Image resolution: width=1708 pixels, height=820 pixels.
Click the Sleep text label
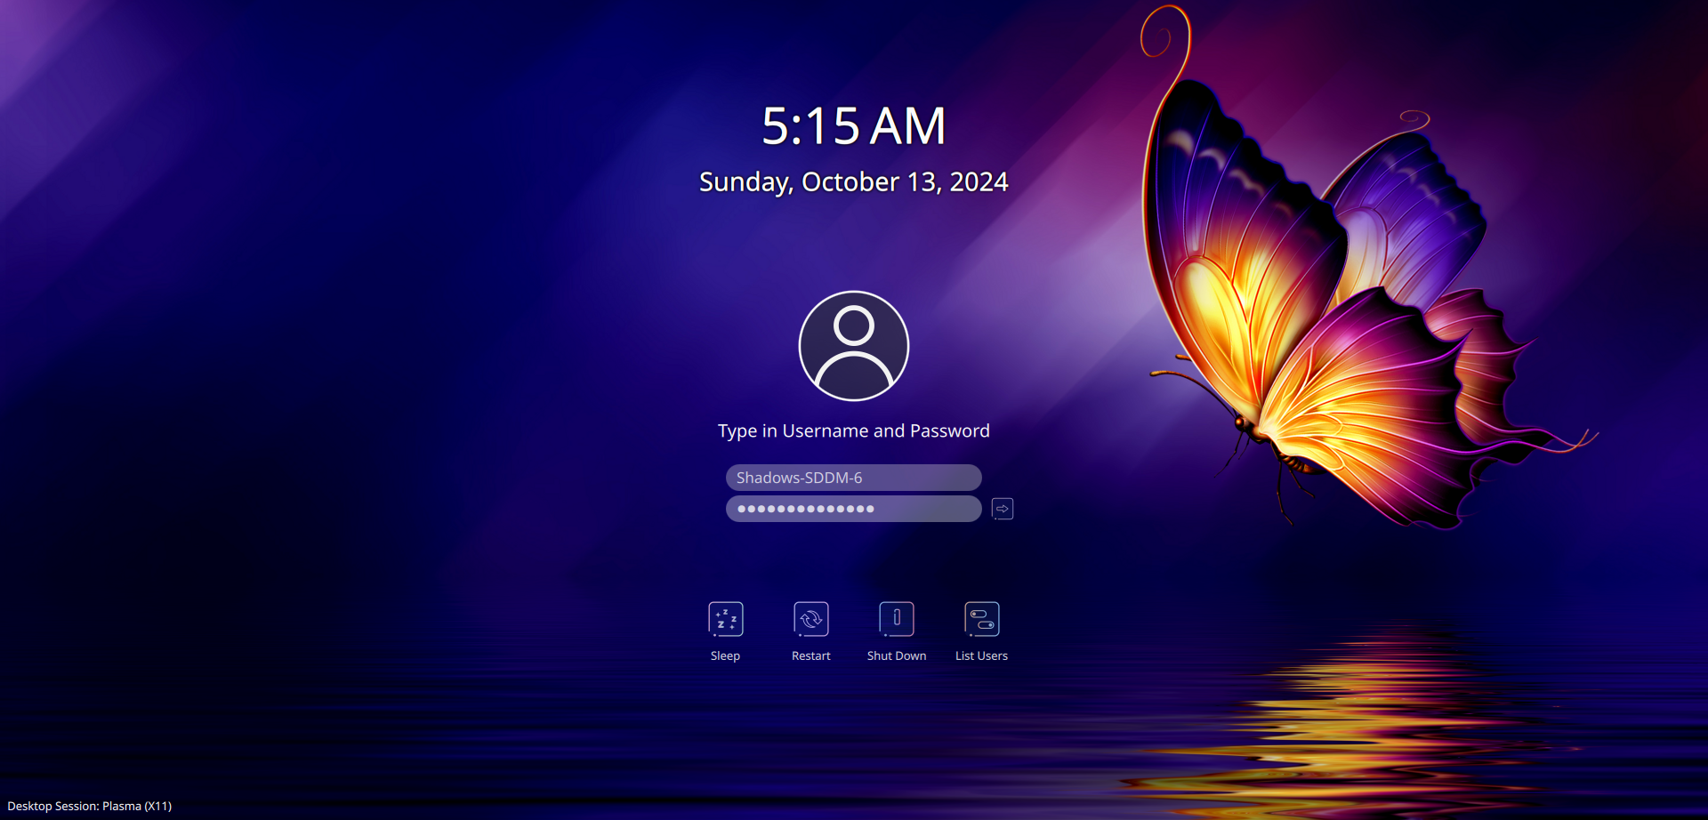(x=725, y=655)
